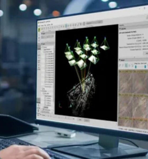Click the top-left aerial image tile

[126, 82]
